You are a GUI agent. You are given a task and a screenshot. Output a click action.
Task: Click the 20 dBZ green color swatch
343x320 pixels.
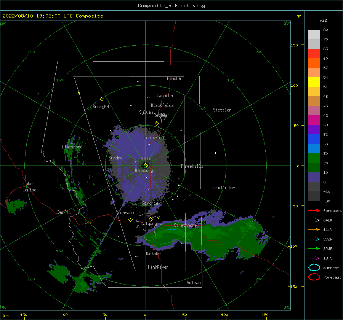(314, 158)
